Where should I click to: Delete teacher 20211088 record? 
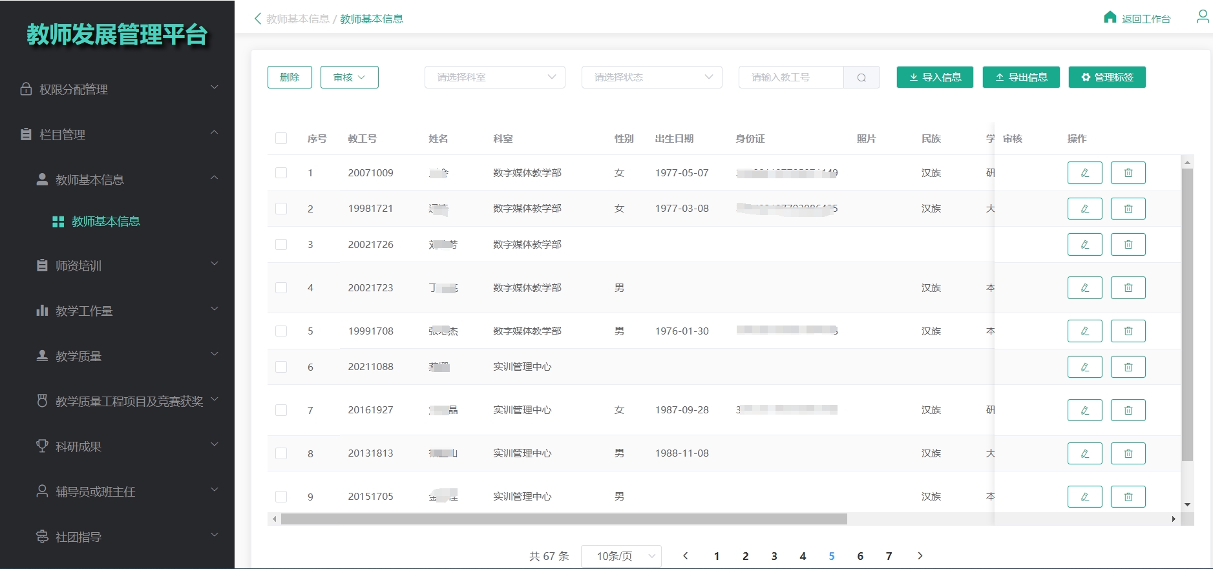point(1128,367)
